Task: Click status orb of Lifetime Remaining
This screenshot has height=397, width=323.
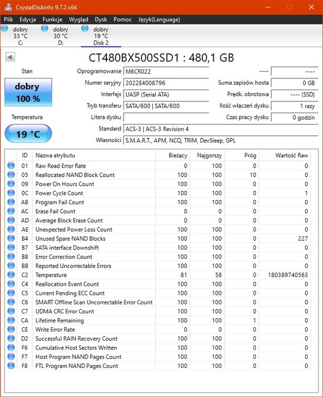Action: 11,320
